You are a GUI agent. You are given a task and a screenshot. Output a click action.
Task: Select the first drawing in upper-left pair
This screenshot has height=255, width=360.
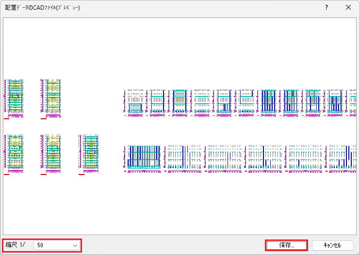pyautogui.click(x=15, y=98)
